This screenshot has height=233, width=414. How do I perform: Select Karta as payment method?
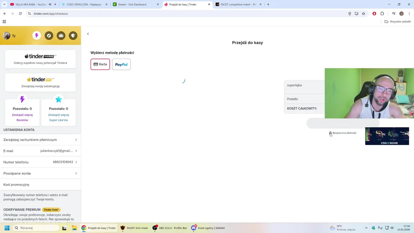100,64
